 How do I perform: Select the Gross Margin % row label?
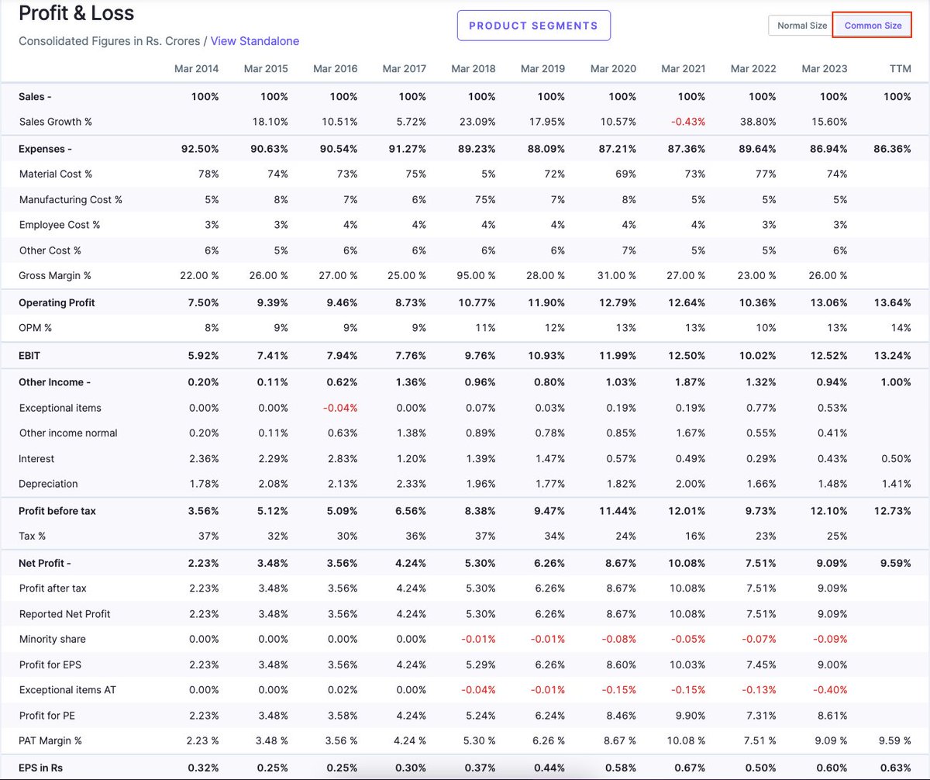pos(55,276)
